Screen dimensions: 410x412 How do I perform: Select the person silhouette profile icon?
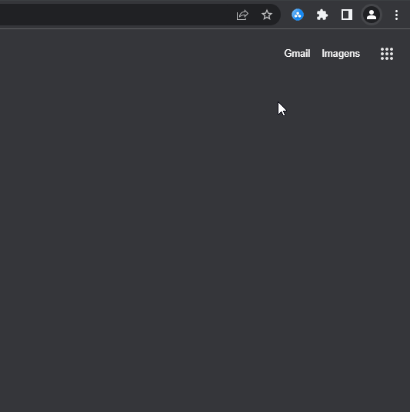[x=372, y=15]
